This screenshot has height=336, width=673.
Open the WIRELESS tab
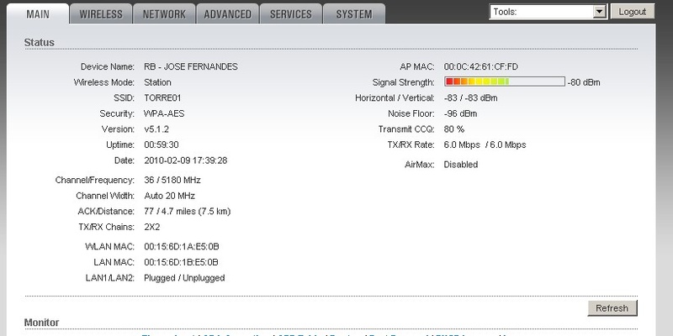pyautogui.click(x=100, y=14)
